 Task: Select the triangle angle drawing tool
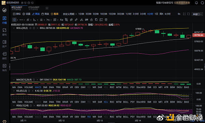pyautogui.click(x=35, y=20)
